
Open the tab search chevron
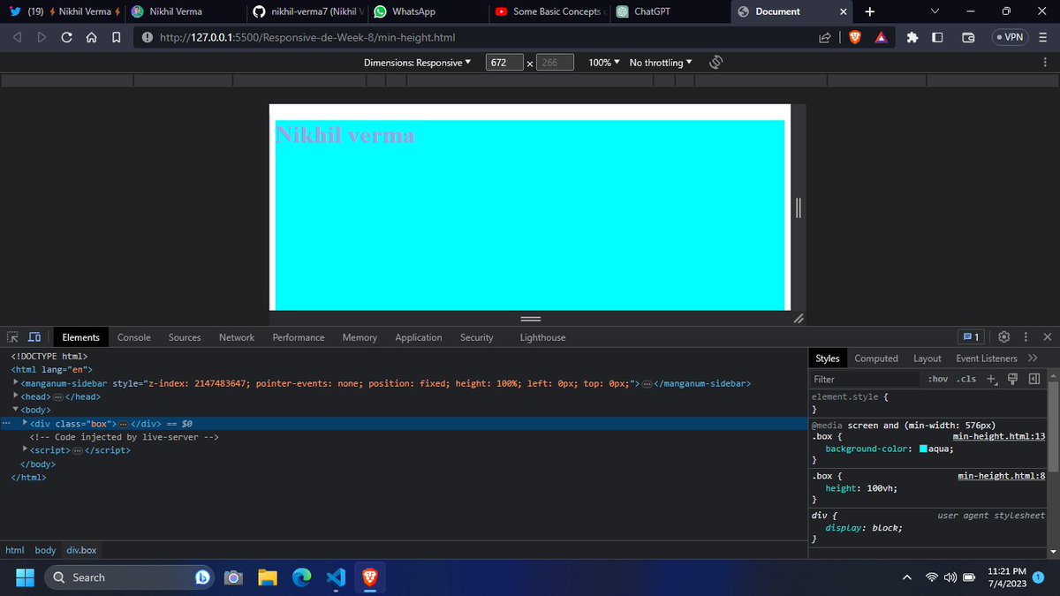click(935, 11)
